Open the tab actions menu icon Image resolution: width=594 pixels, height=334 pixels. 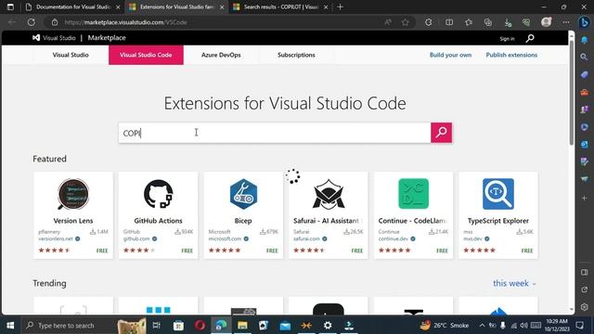click(x=10, y=6)
